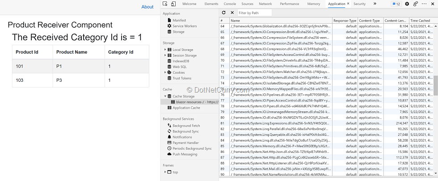Expand the top frame node
Viewport: 438px width, 181px height.
(x=164, y=172)
